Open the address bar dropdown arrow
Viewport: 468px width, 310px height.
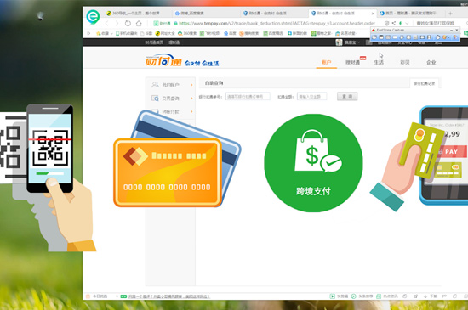[x=407, y=23]
